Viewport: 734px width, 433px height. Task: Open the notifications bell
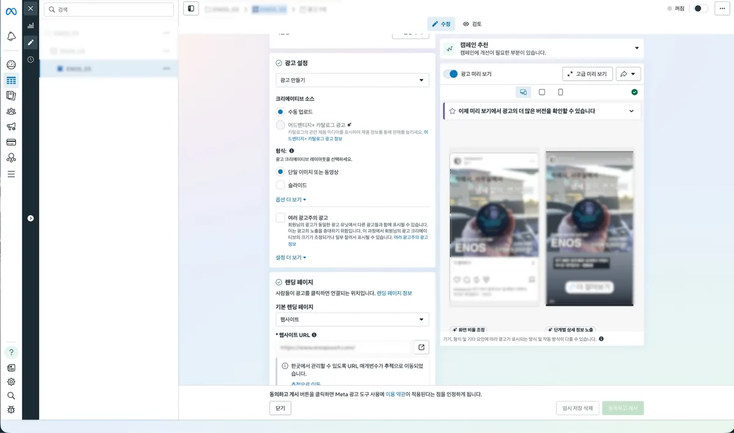pos(11,37)
